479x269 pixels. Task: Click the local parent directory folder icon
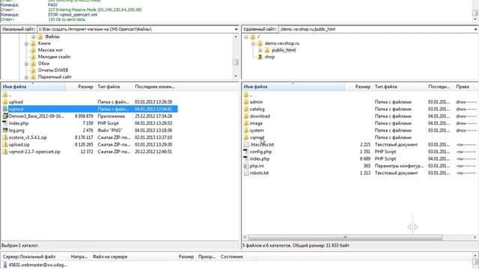pos(5,95)
